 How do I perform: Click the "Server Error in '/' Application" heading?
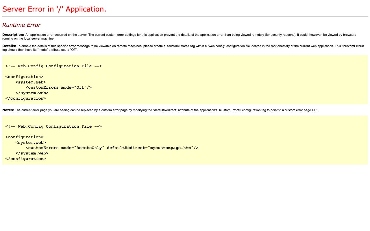(x=54, y=9)
